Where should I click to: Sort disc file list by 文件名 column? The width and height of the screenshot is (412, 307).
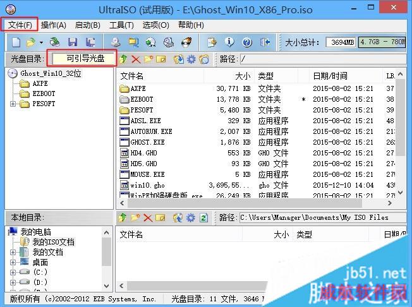(x=160, y=76)
